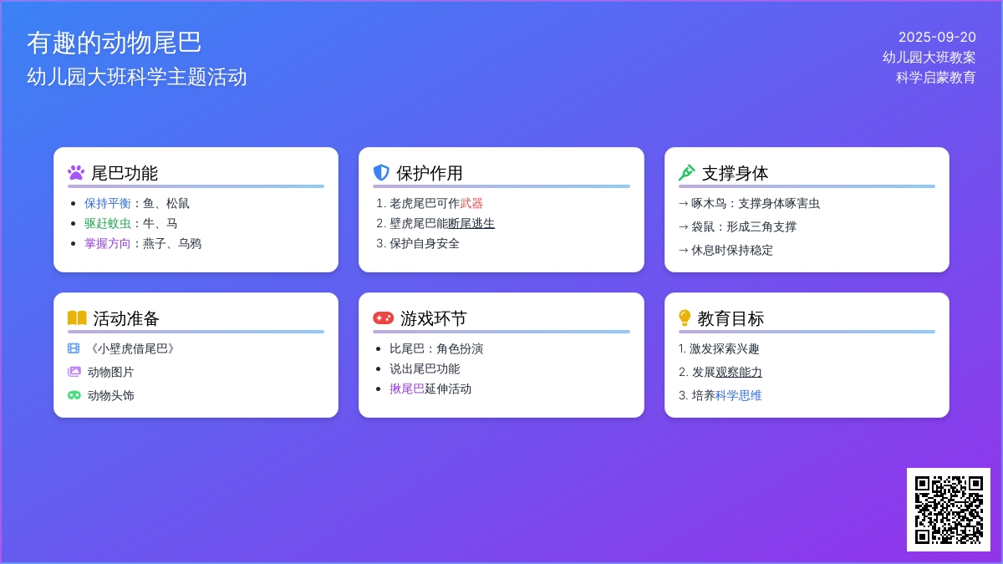Viewport: 1003px width, 564px height.
Task: Click the underlined 观察能力 text
Action: point(739,372)
